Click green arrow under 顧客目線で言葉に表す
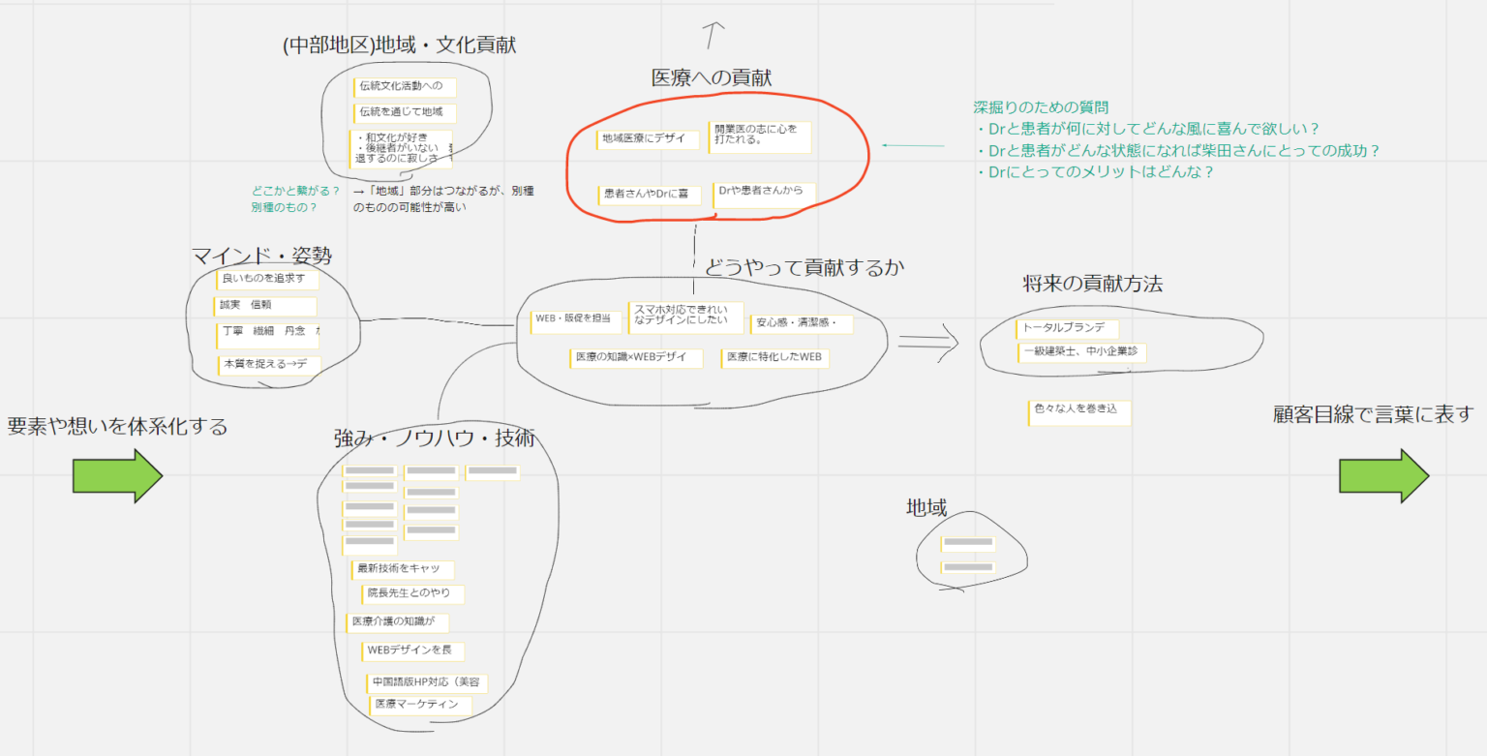This screenshot has width=1487, height=756. (x=1383, y=475)
